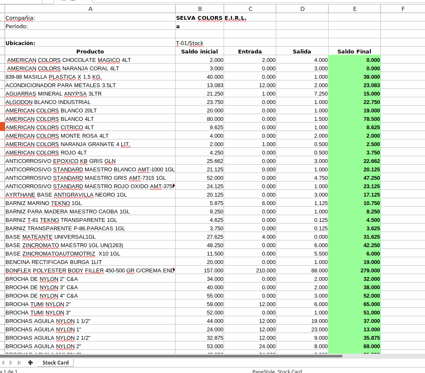Select the 'SELVA COLORS E.I.R.L.' cell
This screenshot has height=373, width=425.
200,18
